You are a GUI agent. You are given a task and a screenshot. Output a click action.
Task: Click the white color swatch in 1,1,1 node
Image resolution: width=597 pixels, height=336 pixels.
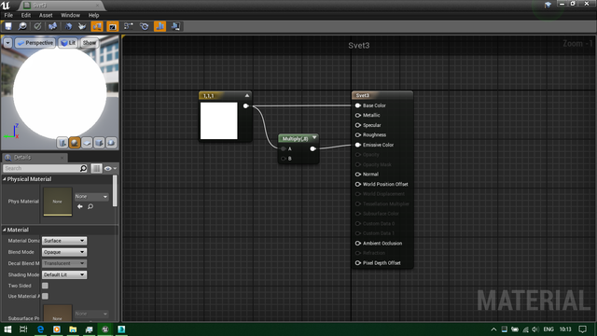point(219,120)
